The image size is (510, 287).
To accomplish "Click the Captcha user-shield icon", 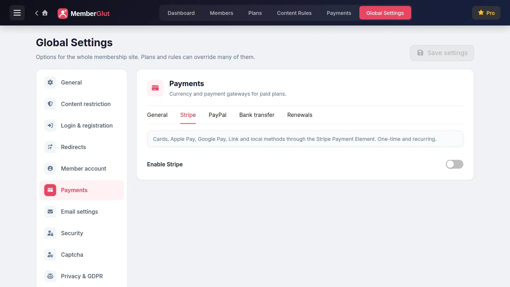I will click(x=50, y=255).
